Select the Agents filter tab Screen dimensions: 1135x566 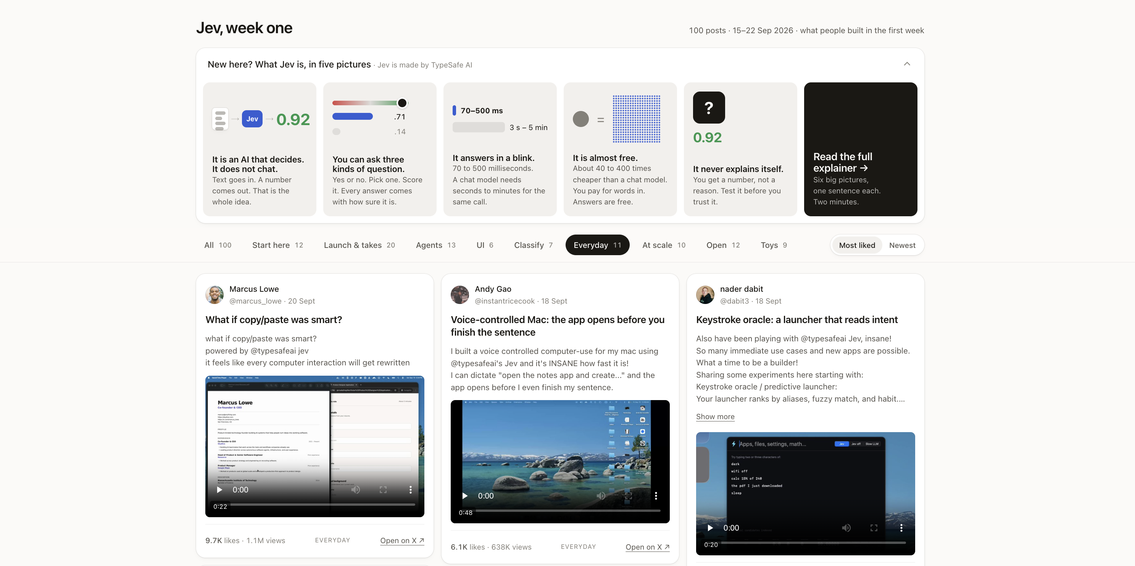(x=436, y=245)
